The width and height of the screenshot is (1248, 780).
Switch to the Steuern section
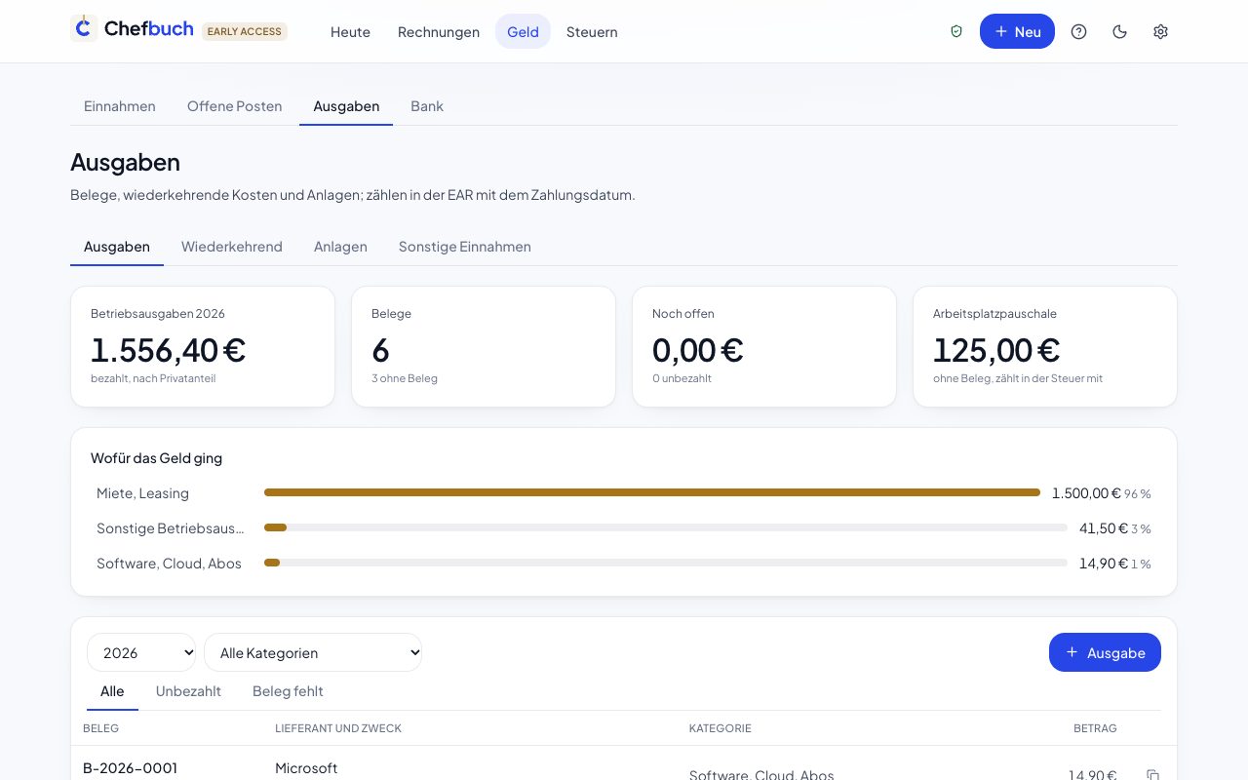[x=592, y=31]
